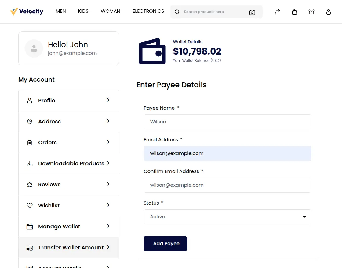Open the Status dropdown
This screenshot has height=268, width=342.
[227, 217]
